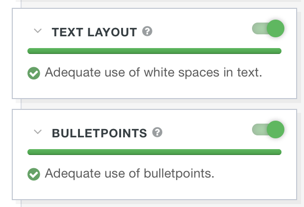Click "Adequate use of bulletpoints." message
The width and height of the screenshot is (304, 207).
tap(129, 174)
